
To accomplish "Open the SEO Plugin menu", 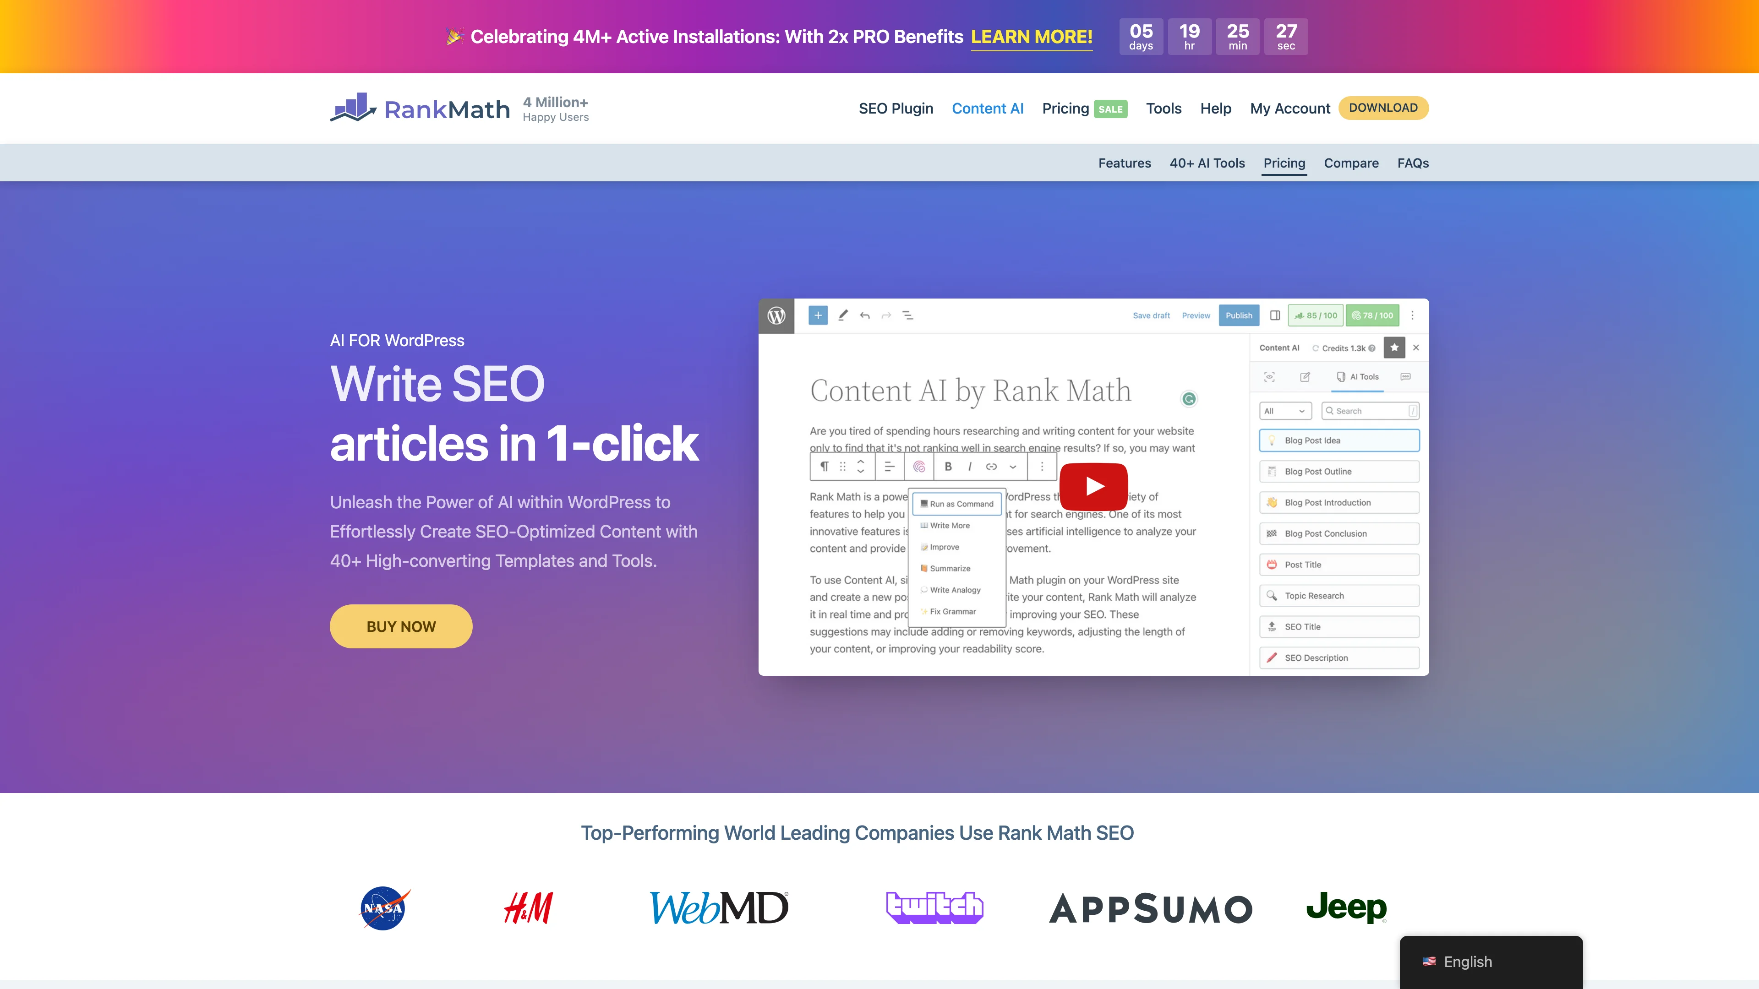I will tap(896, 109).
